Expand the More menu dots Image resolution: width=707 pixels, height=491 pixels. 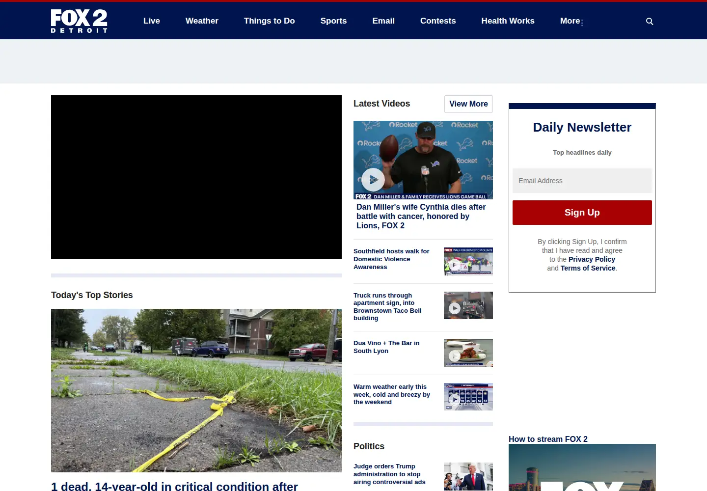click(582, 22)
